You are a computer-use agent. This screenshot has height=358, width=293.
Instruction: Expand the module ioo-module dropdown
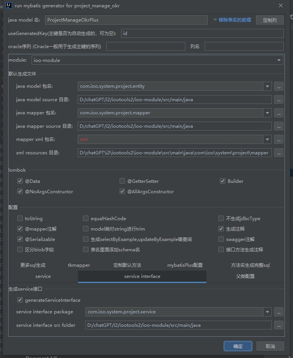279,60
